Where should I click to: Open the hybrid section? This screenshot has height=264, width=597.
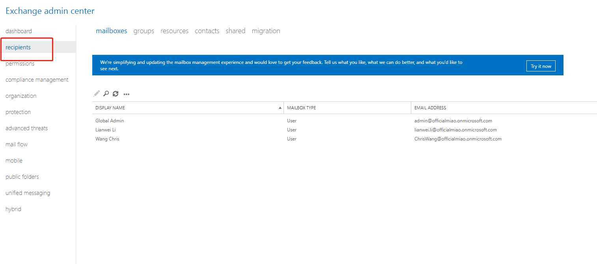click(x=13, y=209)
